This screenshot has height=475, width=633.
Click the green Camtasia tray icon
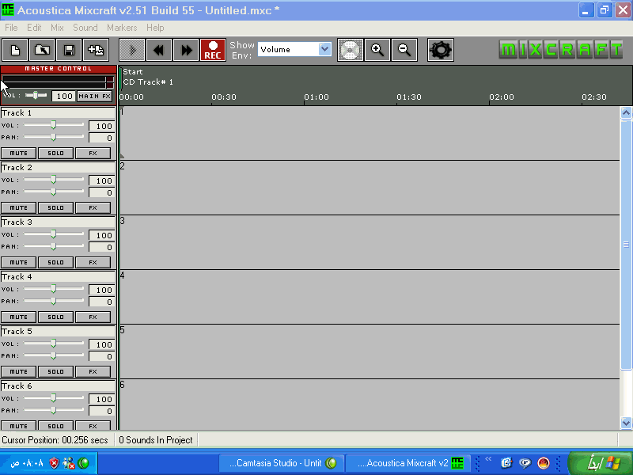click(84, 463)
